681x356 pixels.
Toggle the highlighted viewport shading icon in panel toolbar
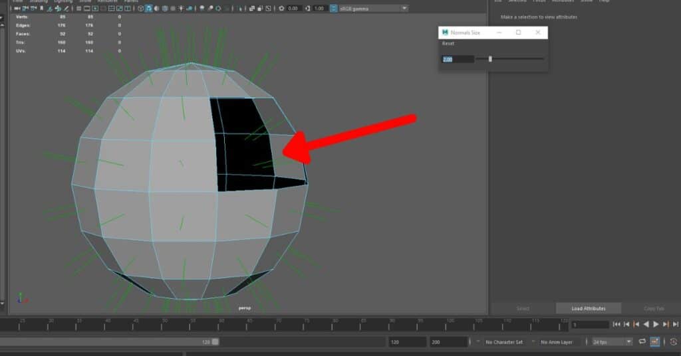coord(148,8)
